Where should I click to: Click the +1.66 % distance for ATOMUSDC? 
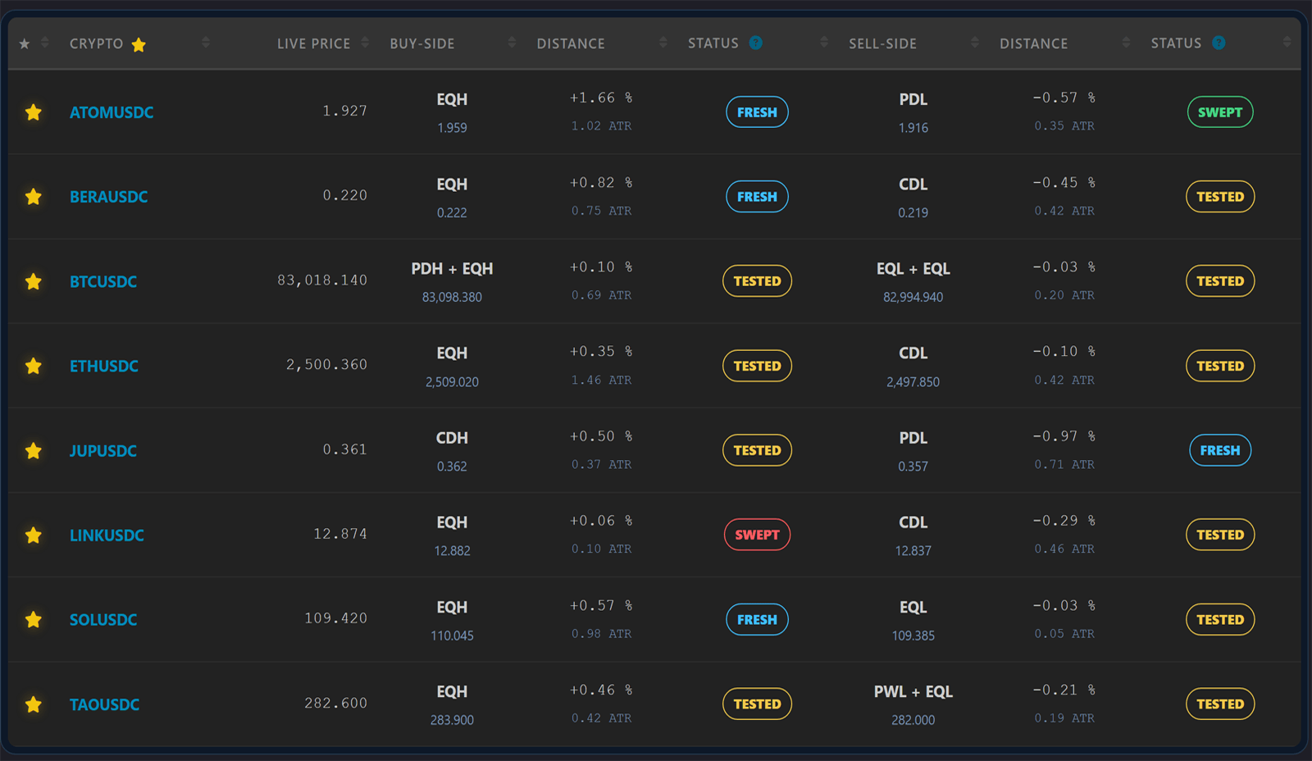pyautogui.click(x=601, y=98)
